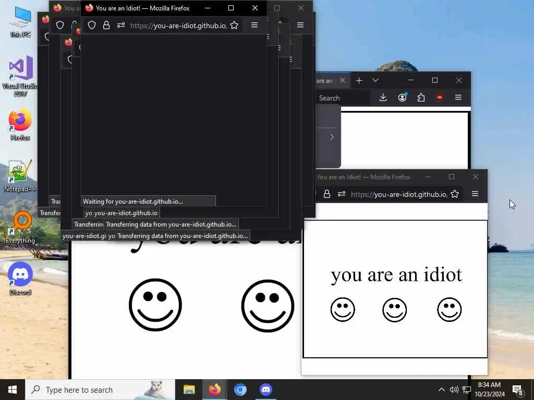Open File Explorer from taskbar
534x400 pixels.
(189, 390)
